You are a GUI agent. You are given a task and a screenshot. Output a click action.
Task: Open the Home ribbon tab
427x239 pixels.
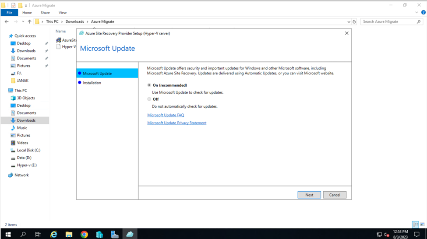point(27,13)
